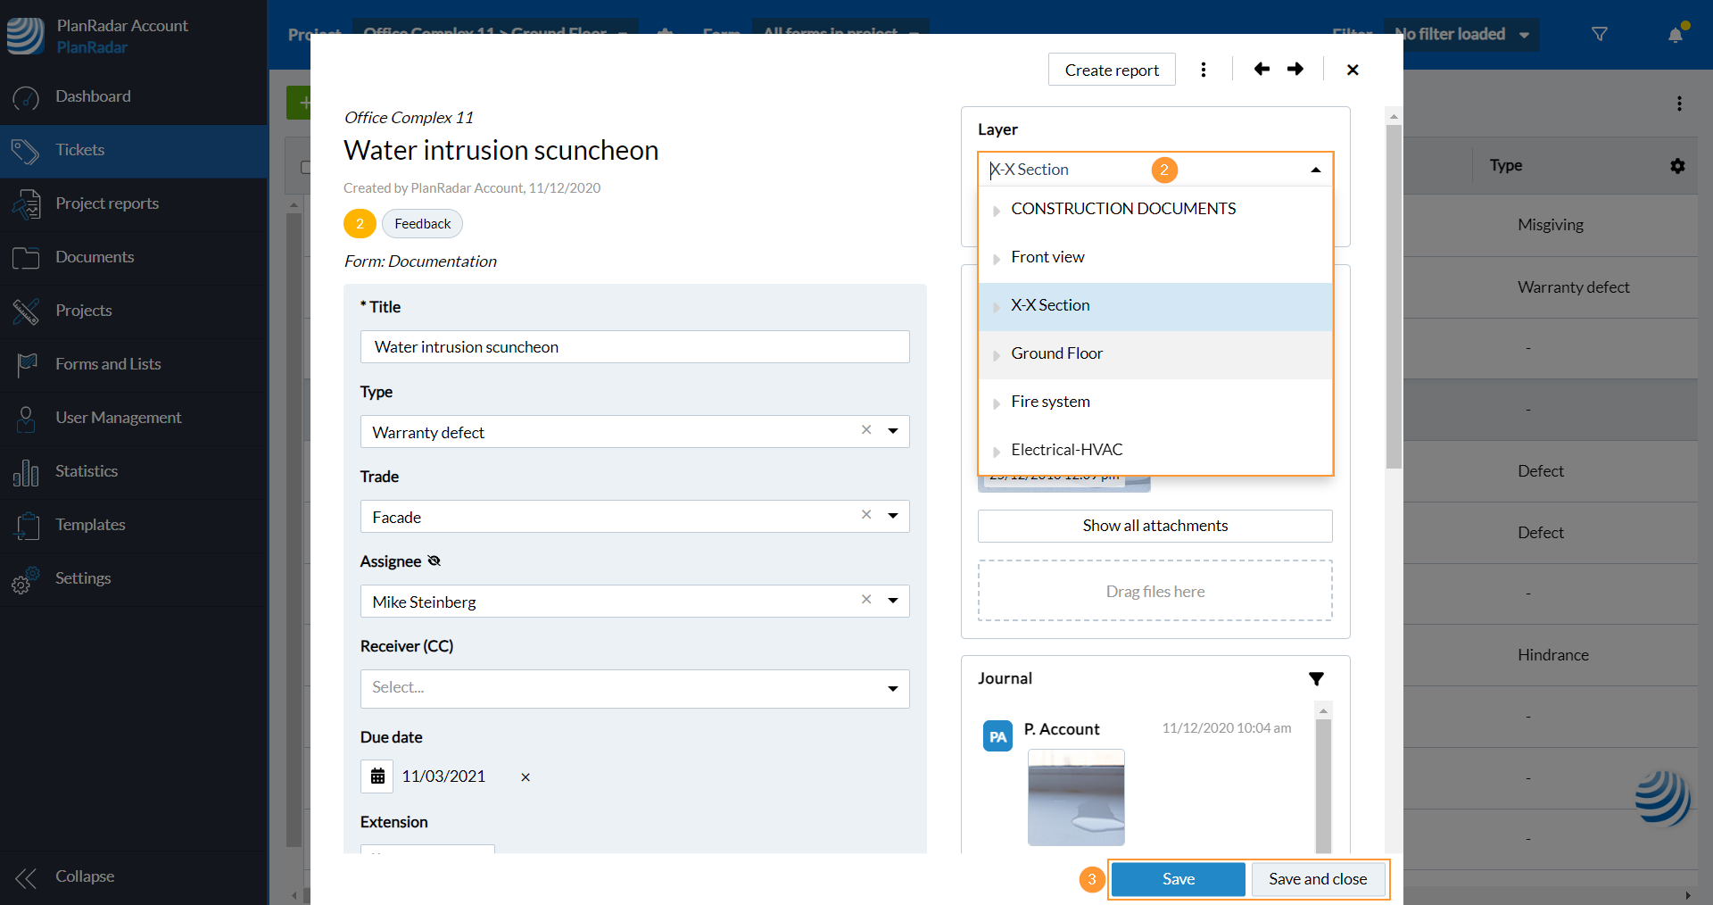Screen dimensions: 1713x905
Task: Open the due date calendar picker
Action: pyautogui.click(x=377, y=776)
